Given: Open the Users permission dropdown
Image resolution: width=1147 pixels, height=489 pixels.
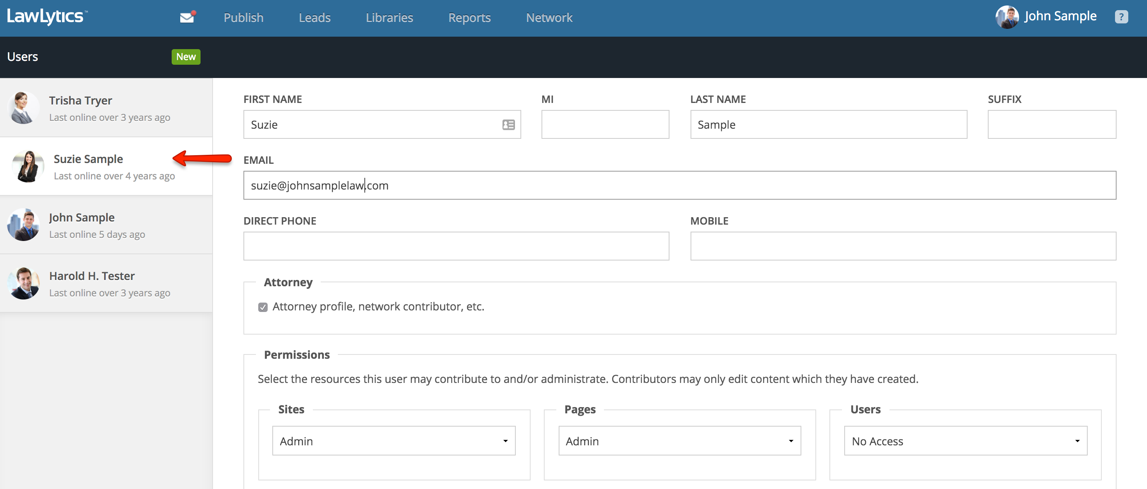Looking at the screenshot, I should point(965,441).
